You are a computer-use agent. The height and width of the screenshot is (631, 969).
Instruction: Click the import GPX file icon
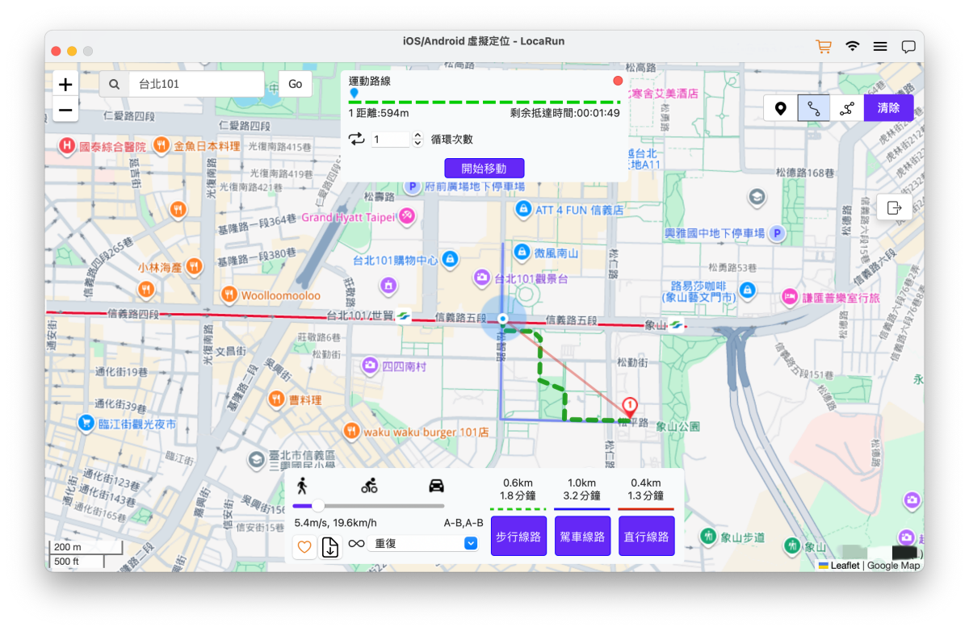tap(330, 546)
